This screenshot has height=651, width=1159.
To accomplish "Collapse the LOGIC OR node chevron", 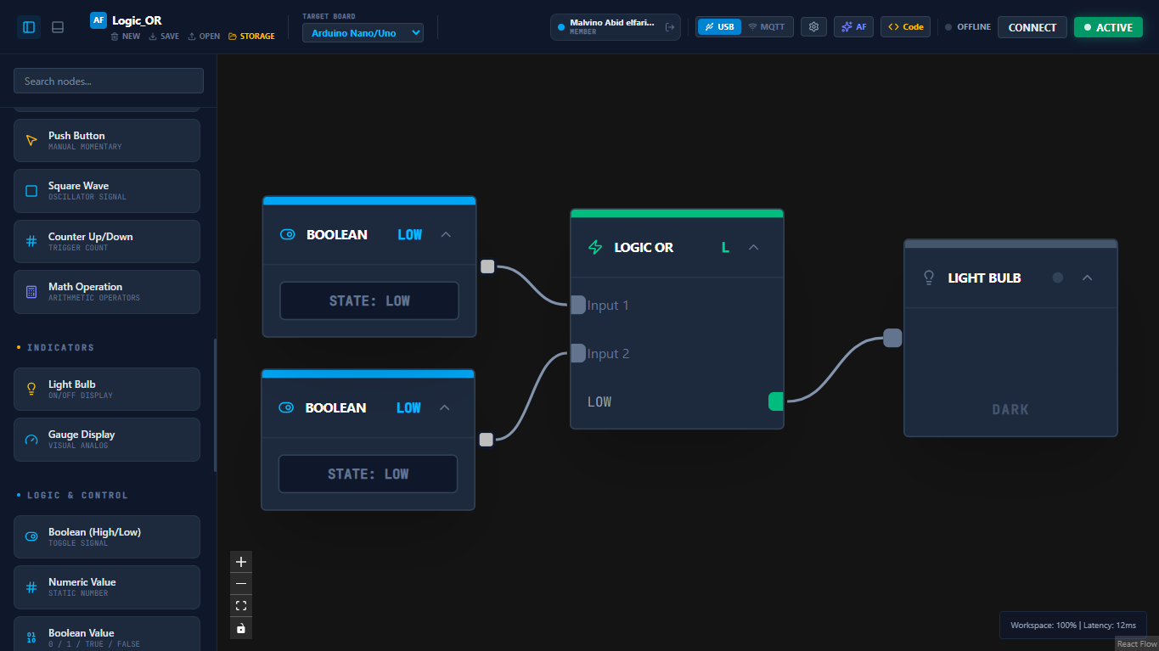I will [753, 247].
